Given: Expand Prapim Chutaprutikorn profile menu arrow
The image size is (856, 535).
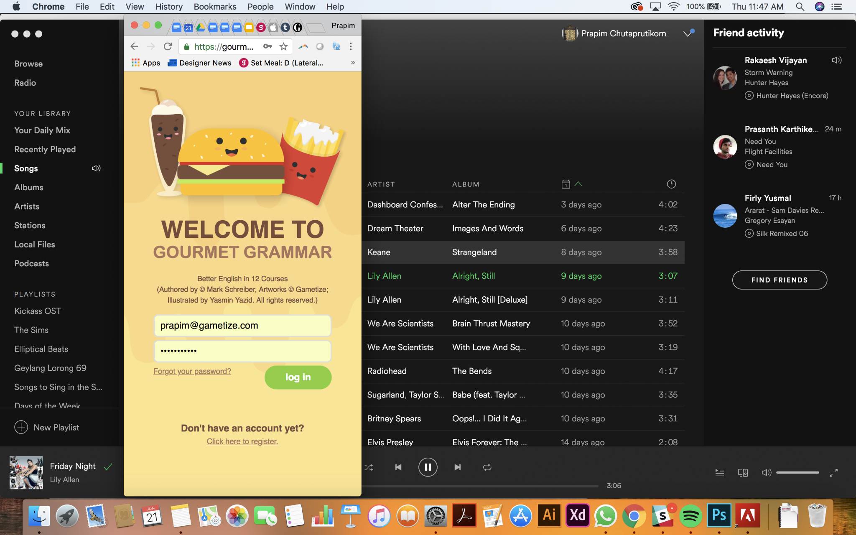Looking at the screenshot, I should (x=688, y=33).
